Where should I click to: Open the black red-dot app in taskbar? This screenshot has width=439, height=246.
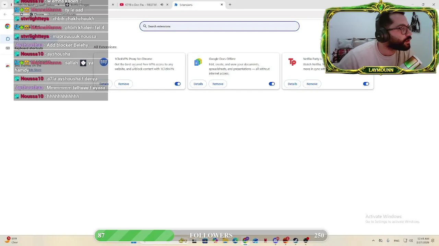click(306, 241)
